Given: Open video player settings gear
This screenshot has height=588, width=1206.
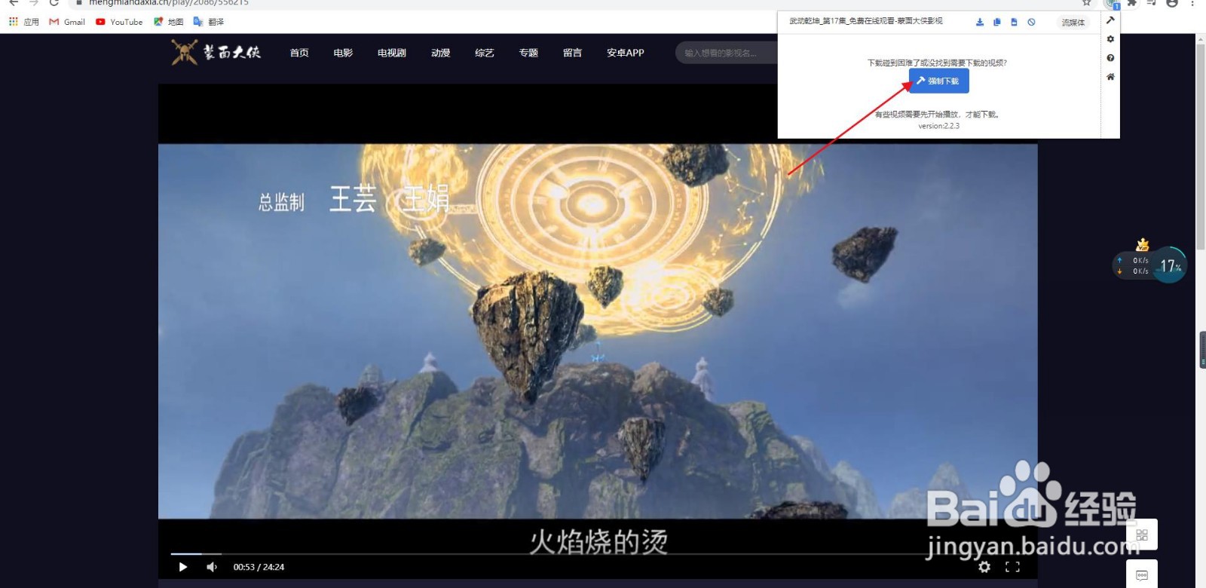Looking at the screenshot, I should tap(984, 567).
